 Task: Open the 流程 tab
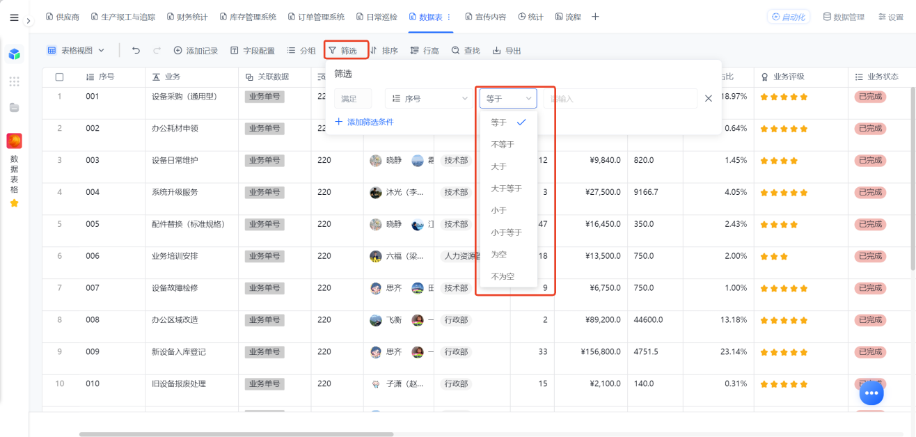tap(568, 17)
